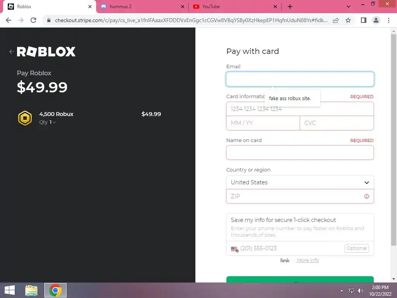397x298 pixels.
Task: Open the Chrome profile avatar menu
Action: [x=376, y=20]
